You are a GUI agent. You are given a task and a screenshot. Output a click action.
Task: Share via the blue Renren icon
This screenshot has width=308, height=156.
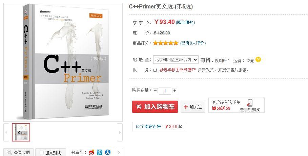108,153
